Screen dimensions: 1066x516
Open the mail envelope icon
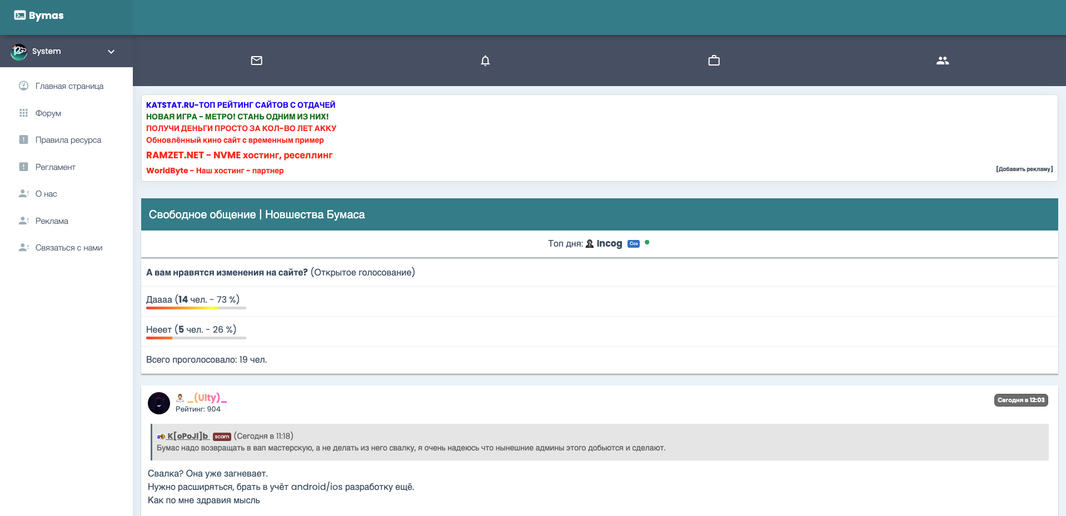[256, 61]
